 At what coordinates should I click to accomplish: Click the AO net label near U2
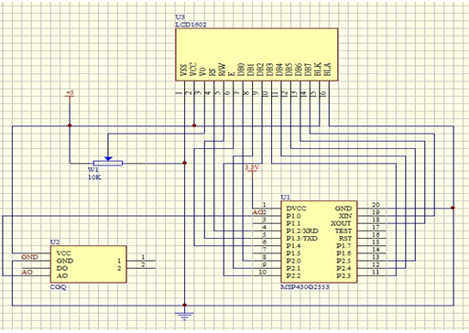coord(27,272)
